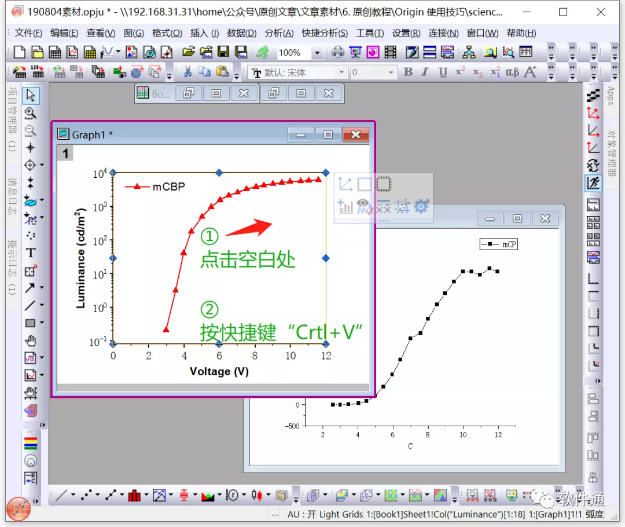Toggle Bold text formatting
Screen dimensions: 625x527
[x=408, y=72]
